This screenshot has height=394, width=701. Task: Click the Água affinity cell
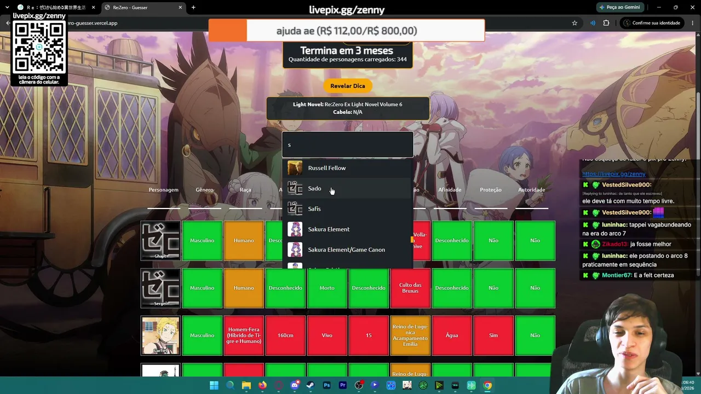point(452,335)
